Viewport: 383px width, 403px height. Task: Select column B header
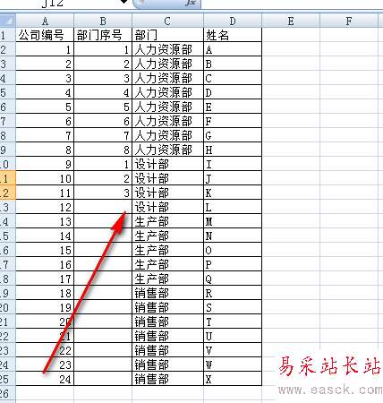[103, 21]
